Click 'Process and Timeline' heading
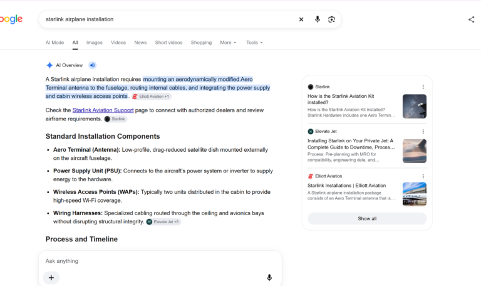 [81, 240]
